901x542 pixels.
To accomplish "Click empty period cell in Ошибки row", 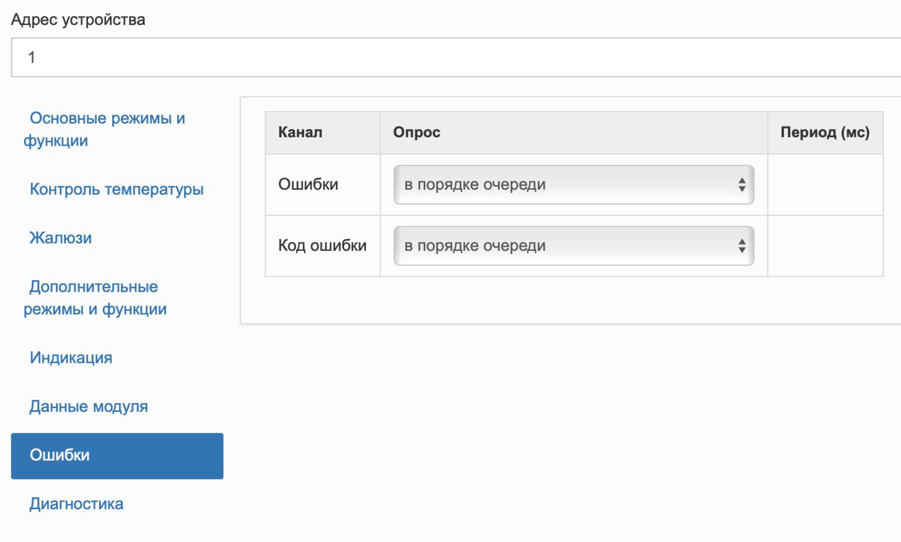I will coord(825,185).
